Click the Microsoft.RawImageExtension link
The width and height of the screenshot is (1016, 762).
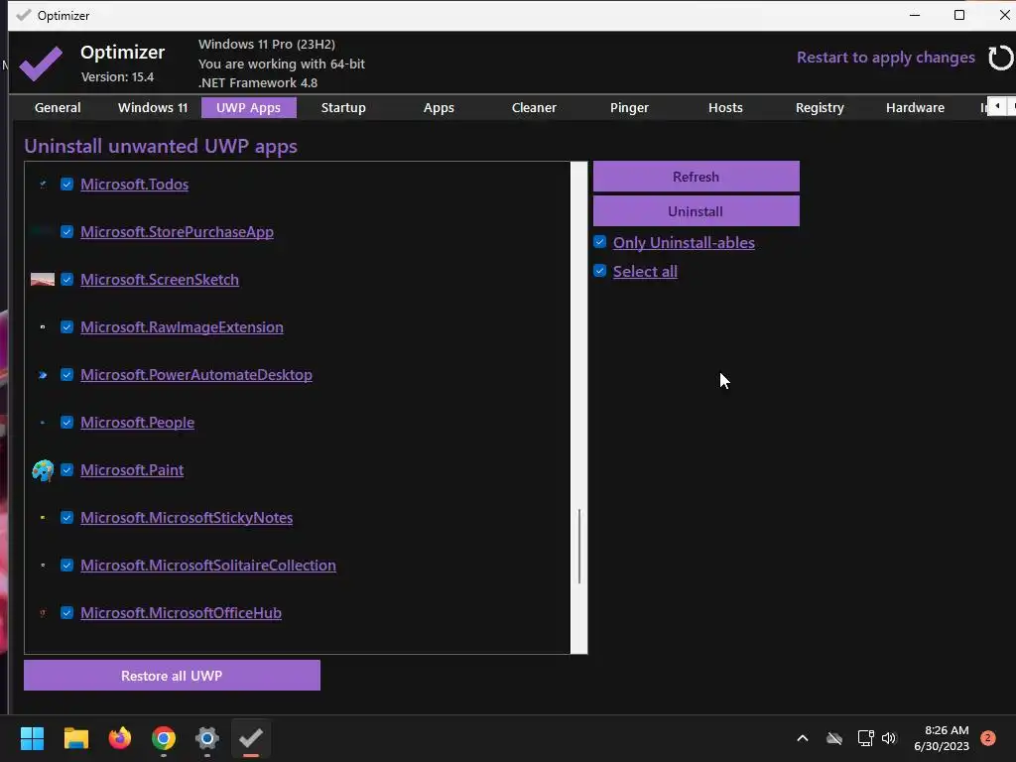(182, 327)
